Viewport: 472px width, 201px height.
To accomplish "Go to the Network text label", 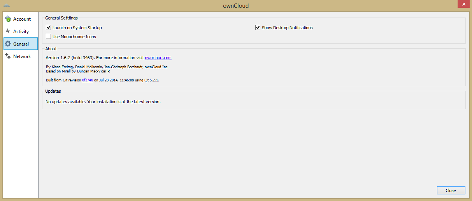I will pyautogui.click(x=22, y=56).
